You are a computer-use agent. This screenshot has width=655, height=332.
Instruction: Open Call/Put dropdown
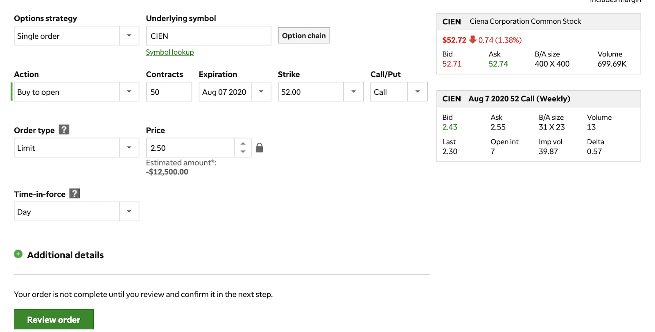pyautogui.click(x=399, y=91)
